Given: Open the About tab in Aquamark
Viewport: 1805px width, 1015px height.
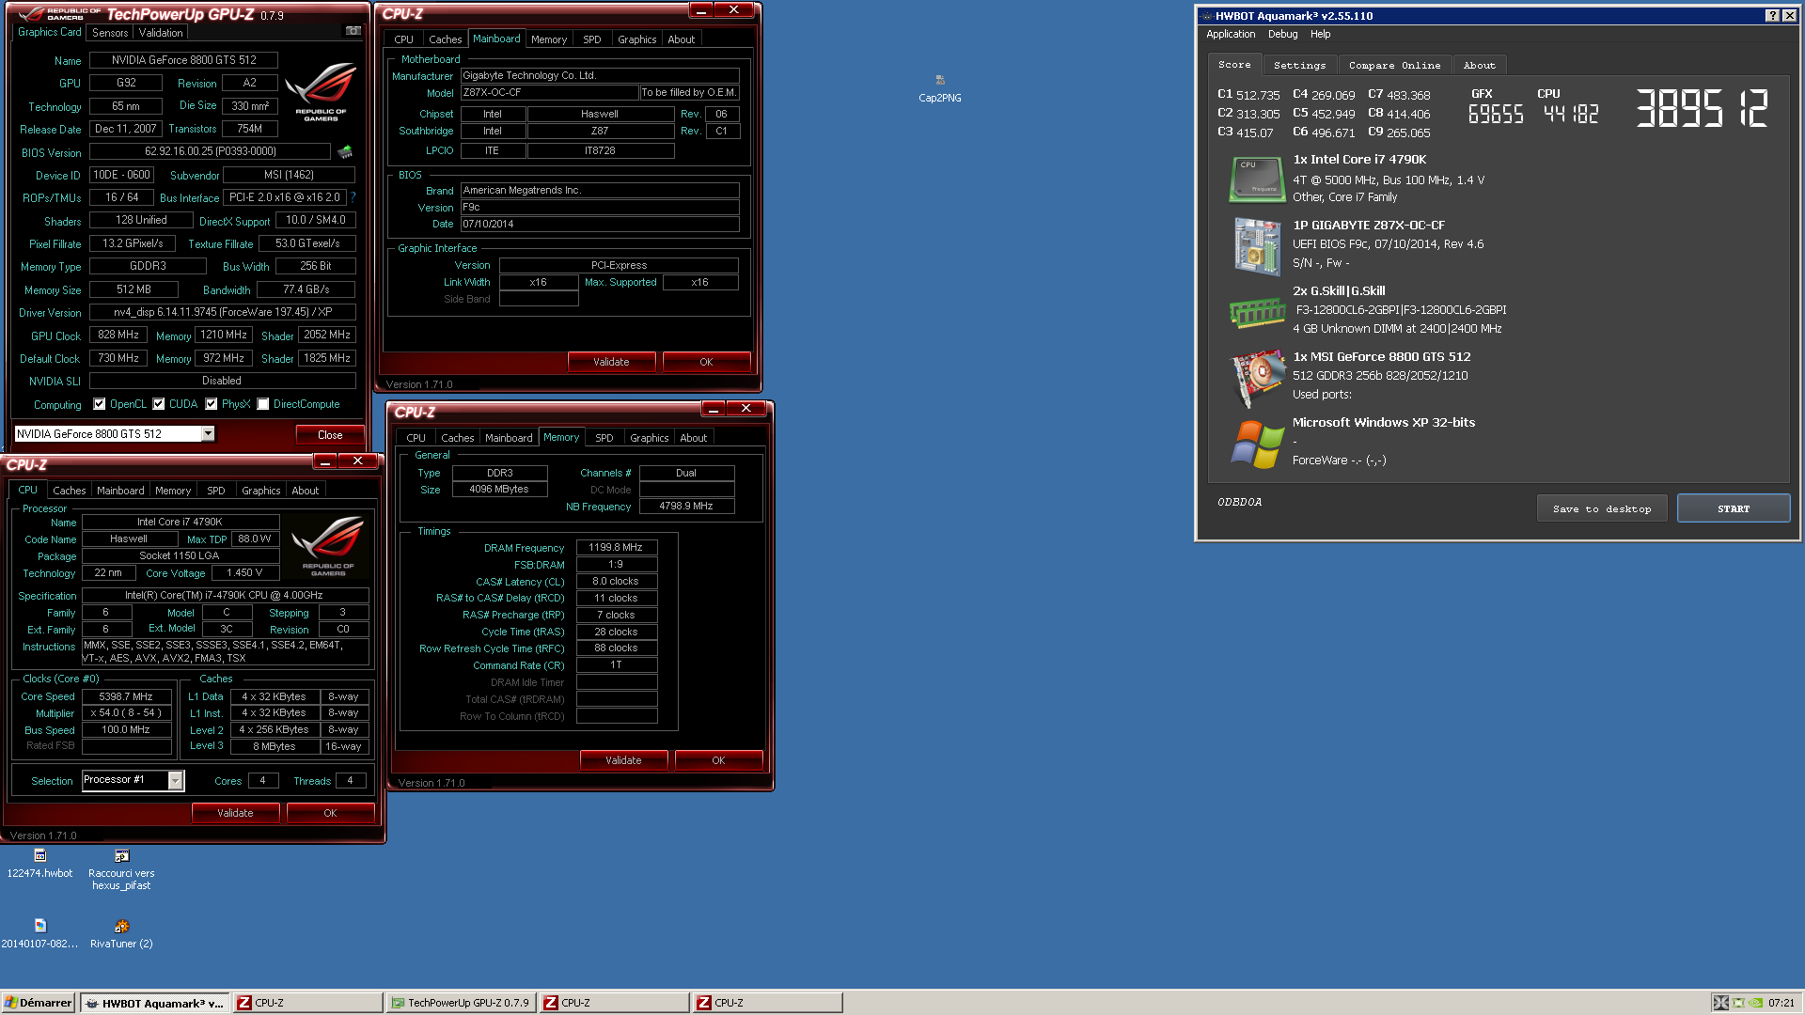Looking at the screenshot, I should (1479, 65).
